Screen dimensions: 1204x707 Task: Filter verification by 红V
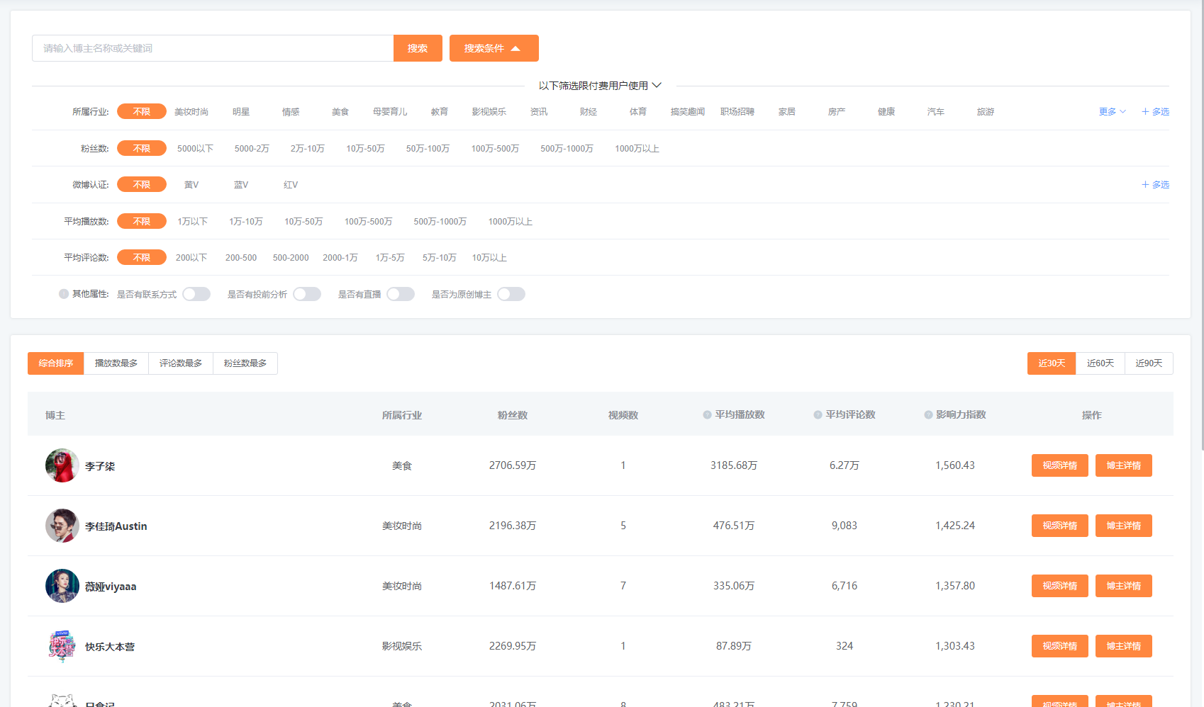click(x=291, y=185)
